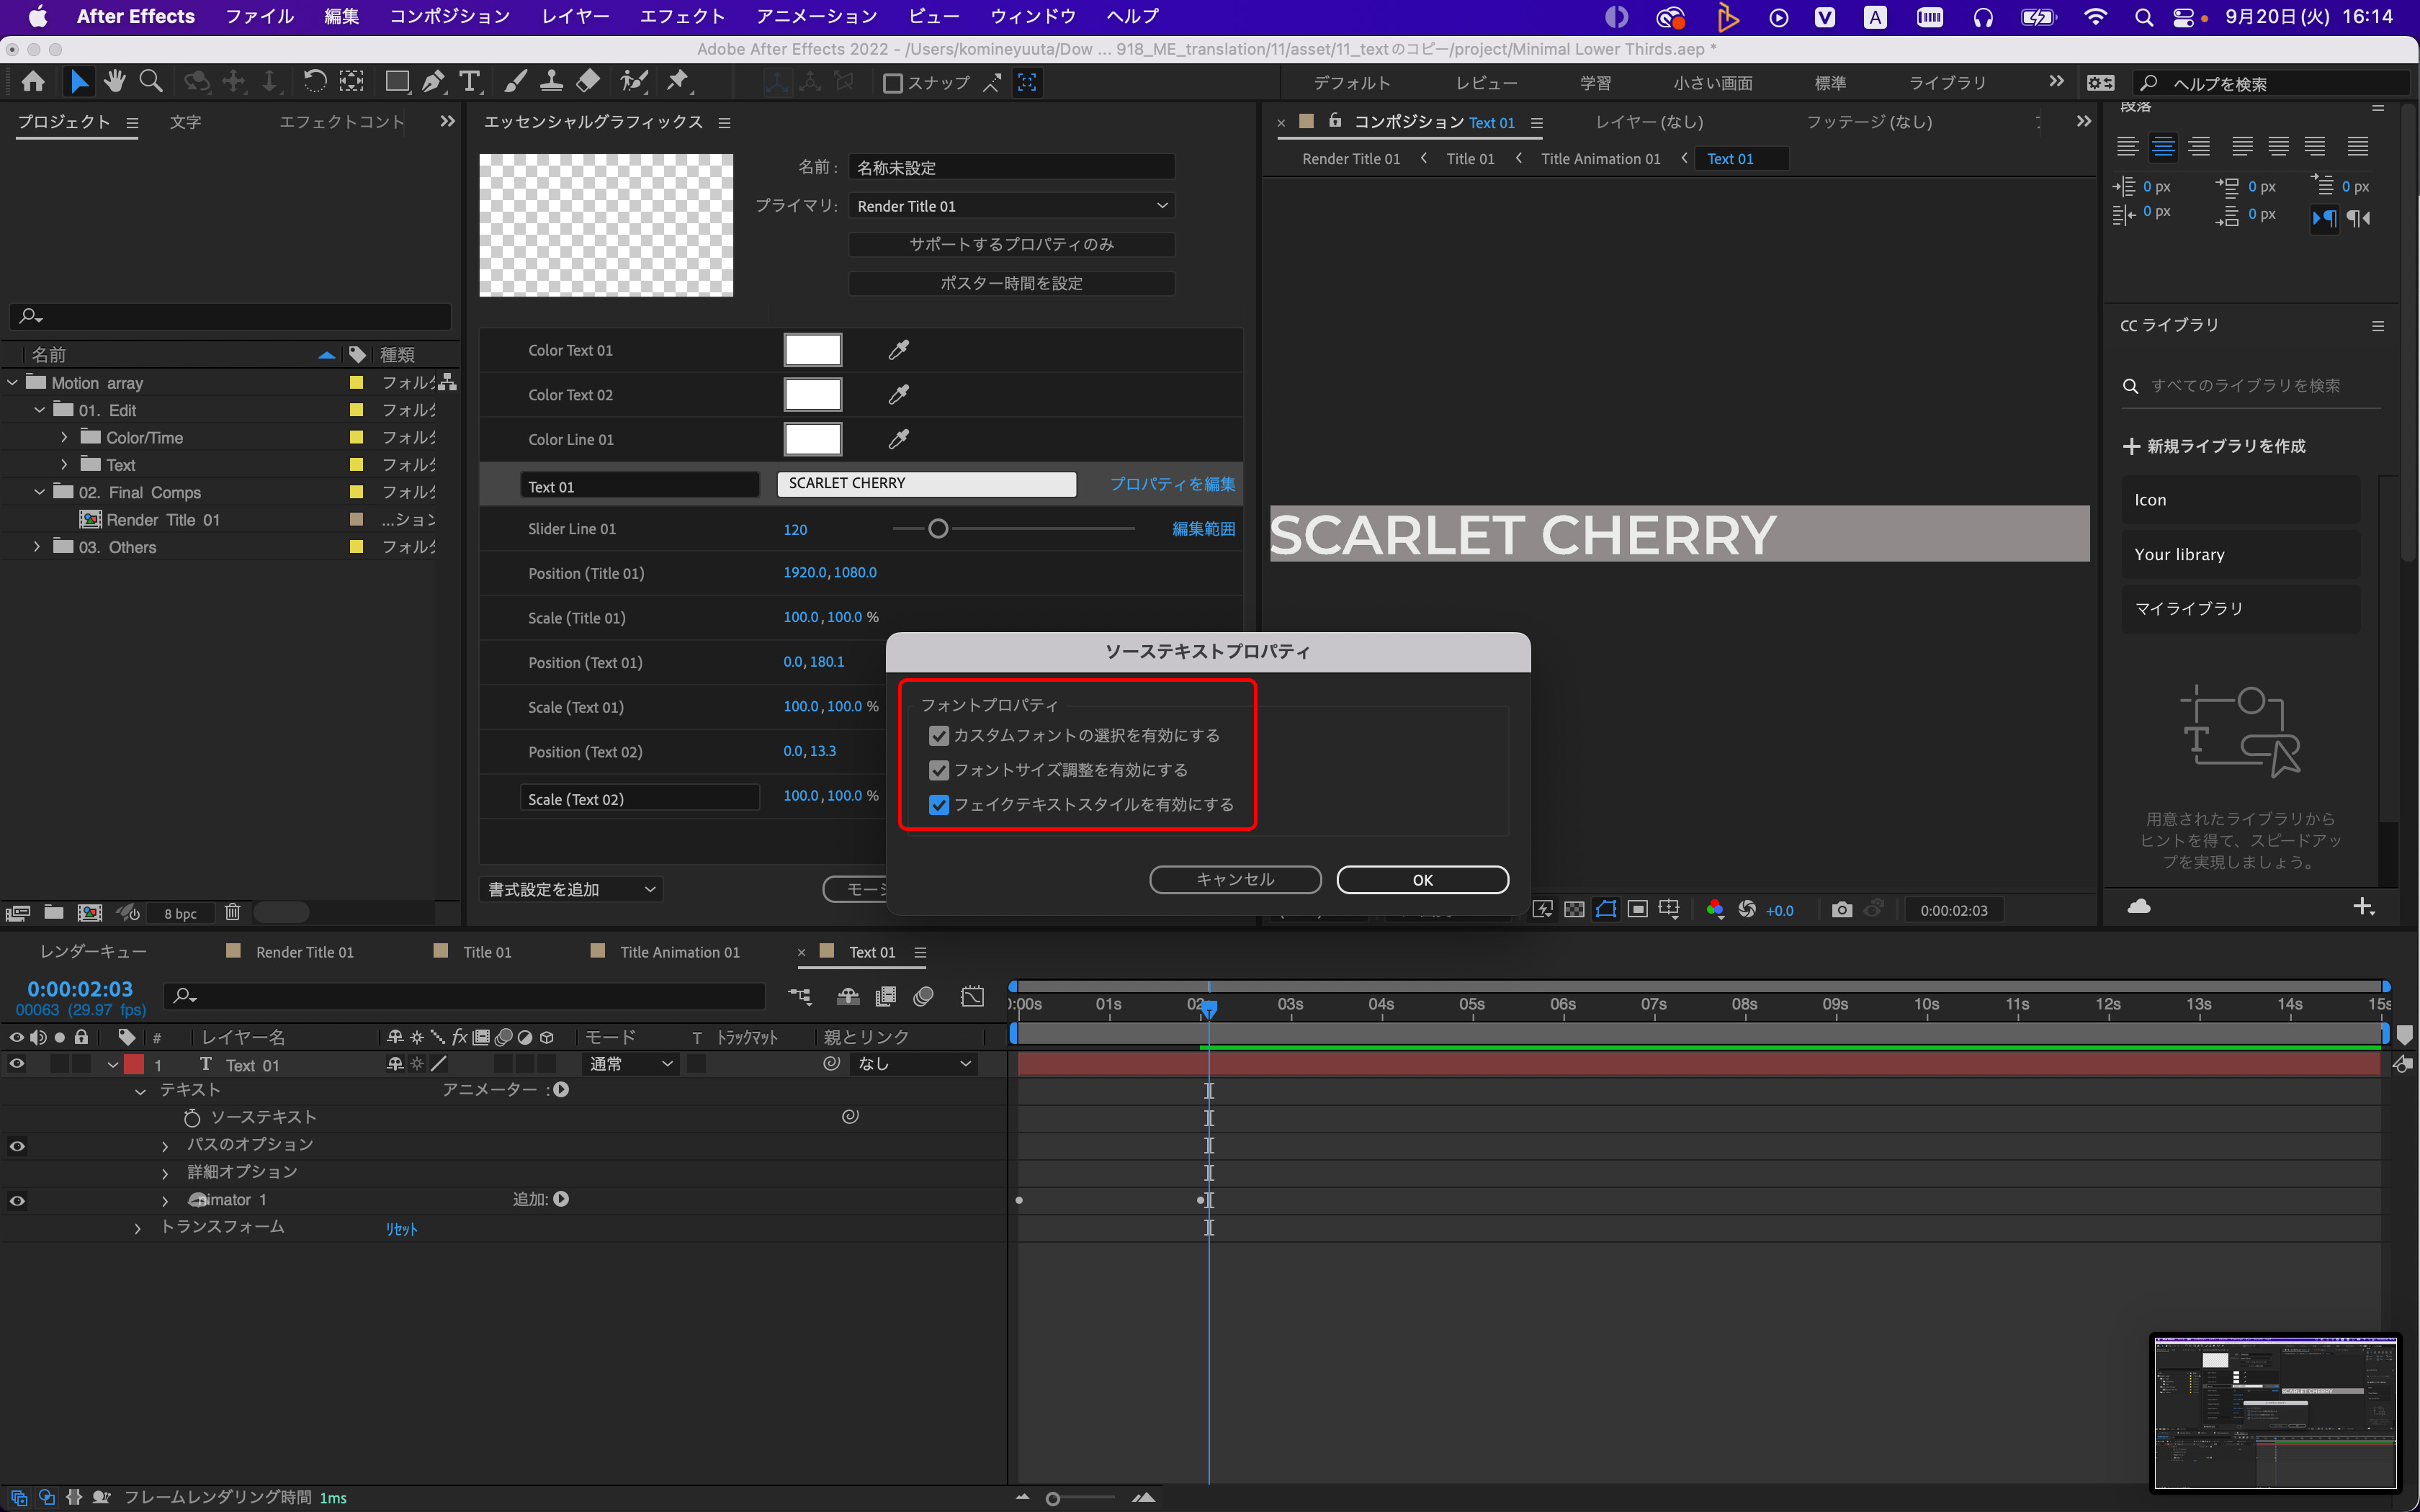Open the Composition menu in menu bar
Viewport: 2420px width, 1512px height.
point(450,16)
